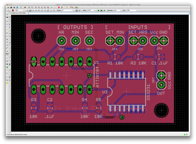Screen dimensions: 196x144
Task: Expand the Width dropdown
Action: [x=95, y=10]
